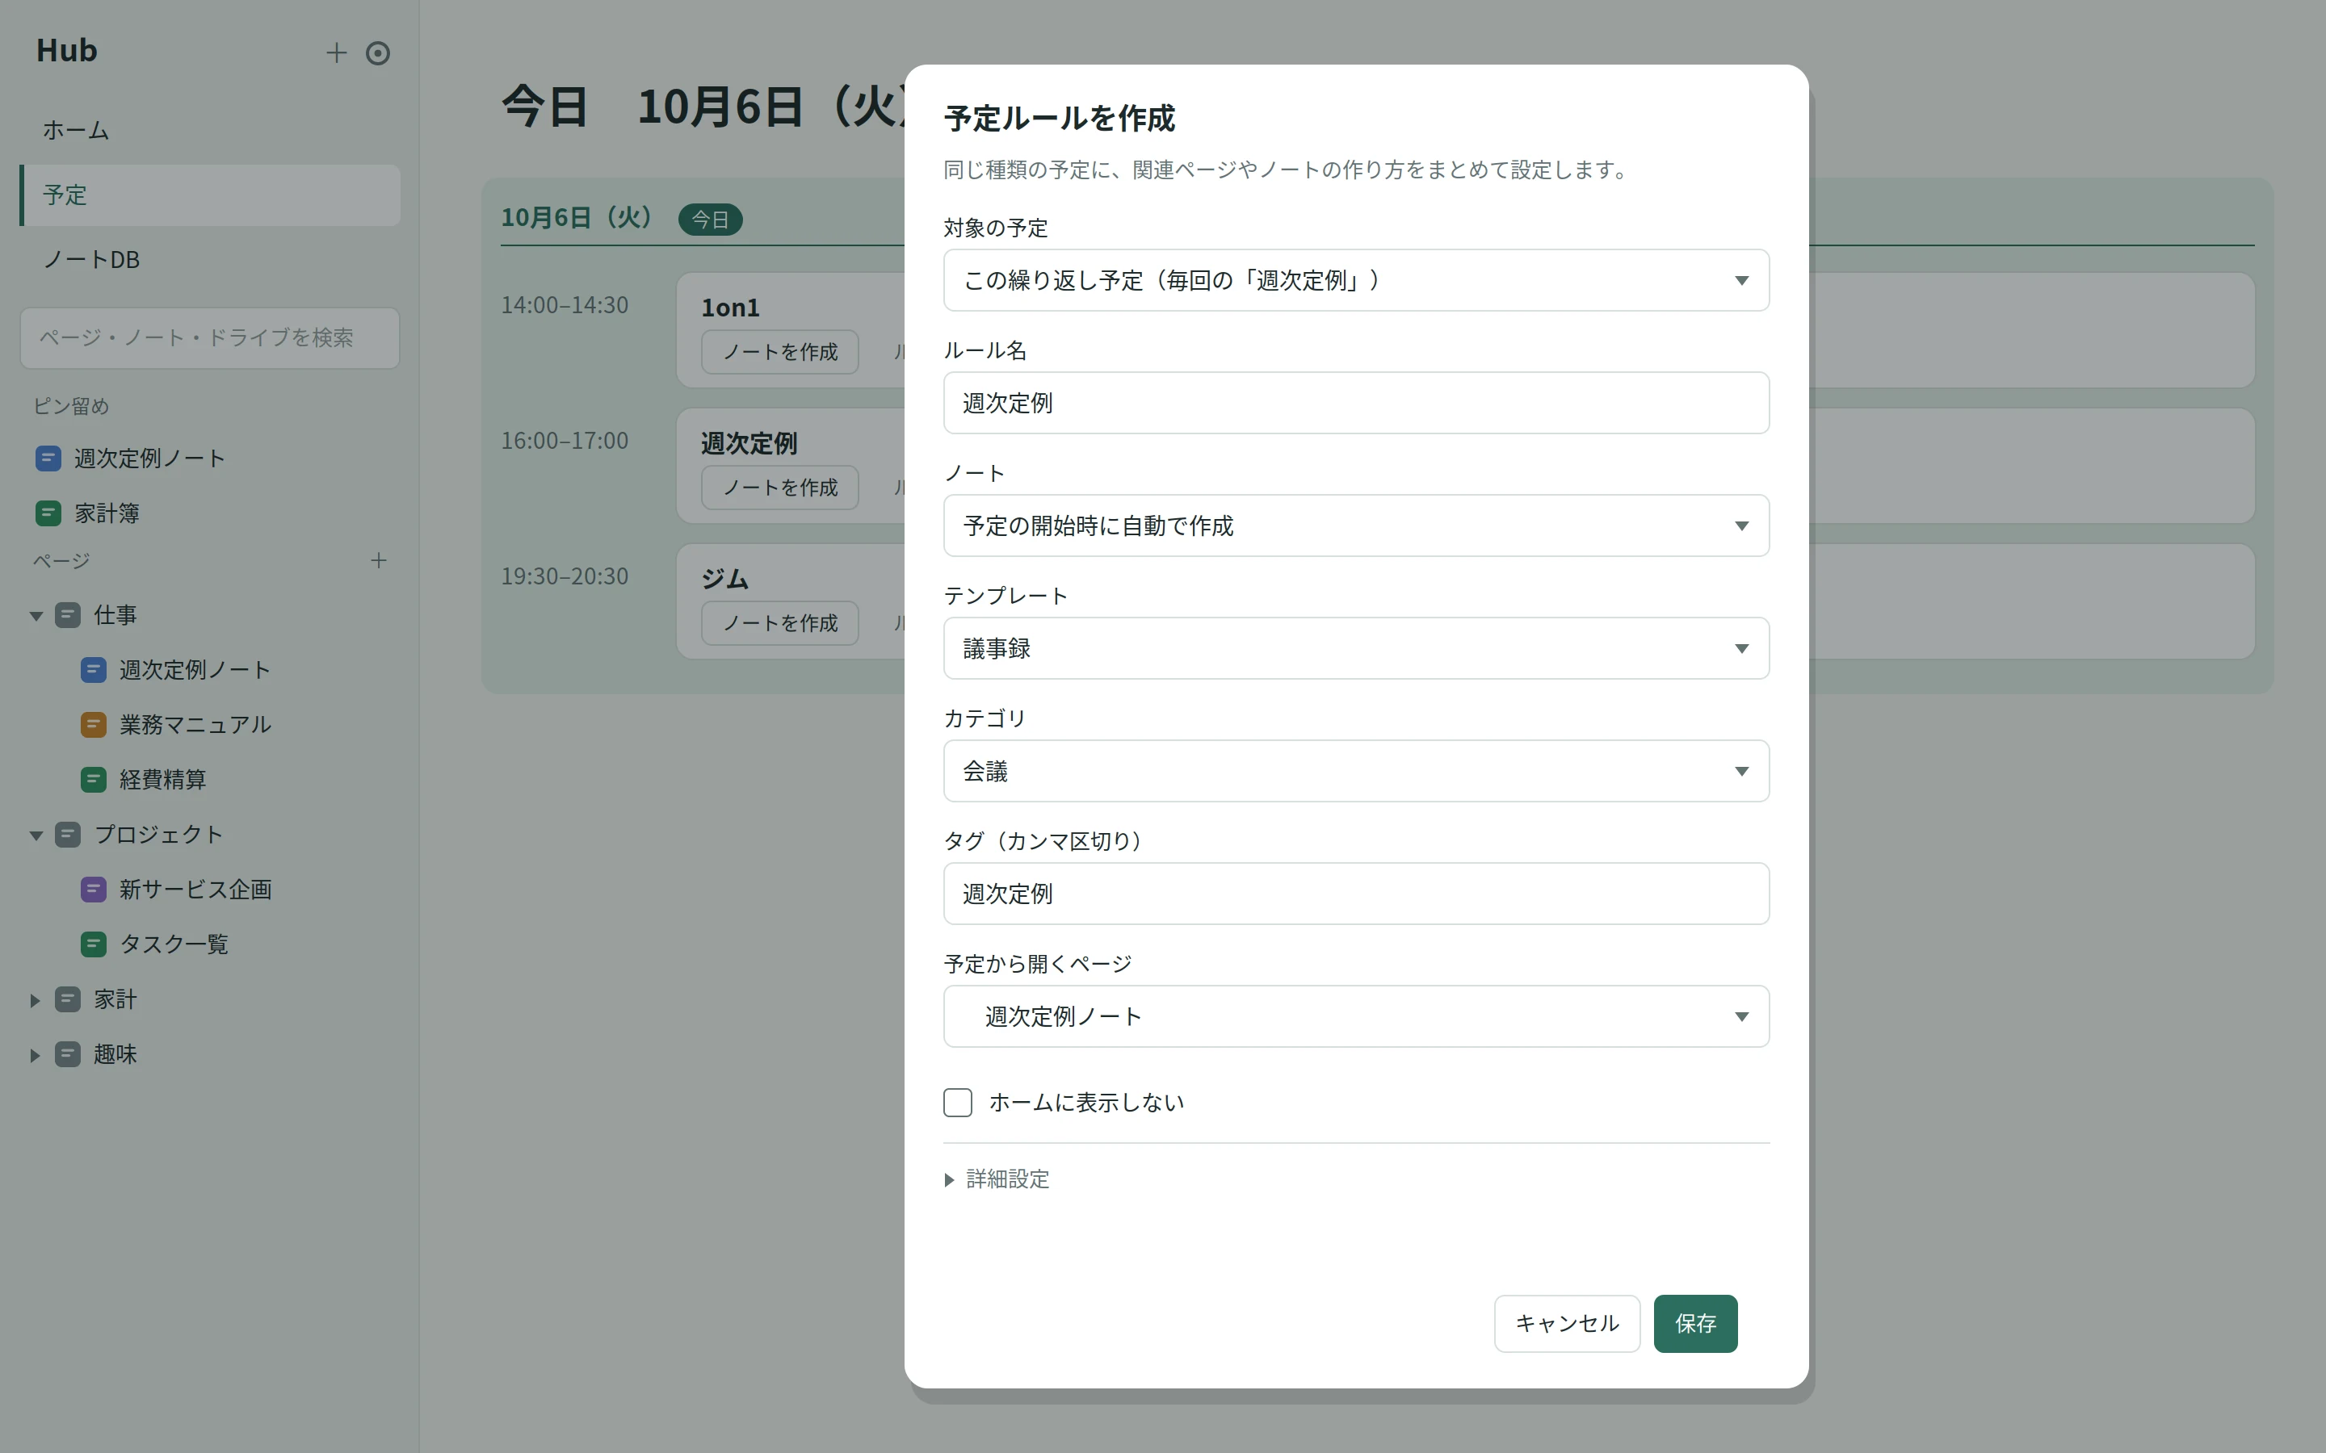The width and height of the screenshot is (2326, 1453).
Task: Collapse the 仕事 tree node arrow
Action: tap(36, 616)
